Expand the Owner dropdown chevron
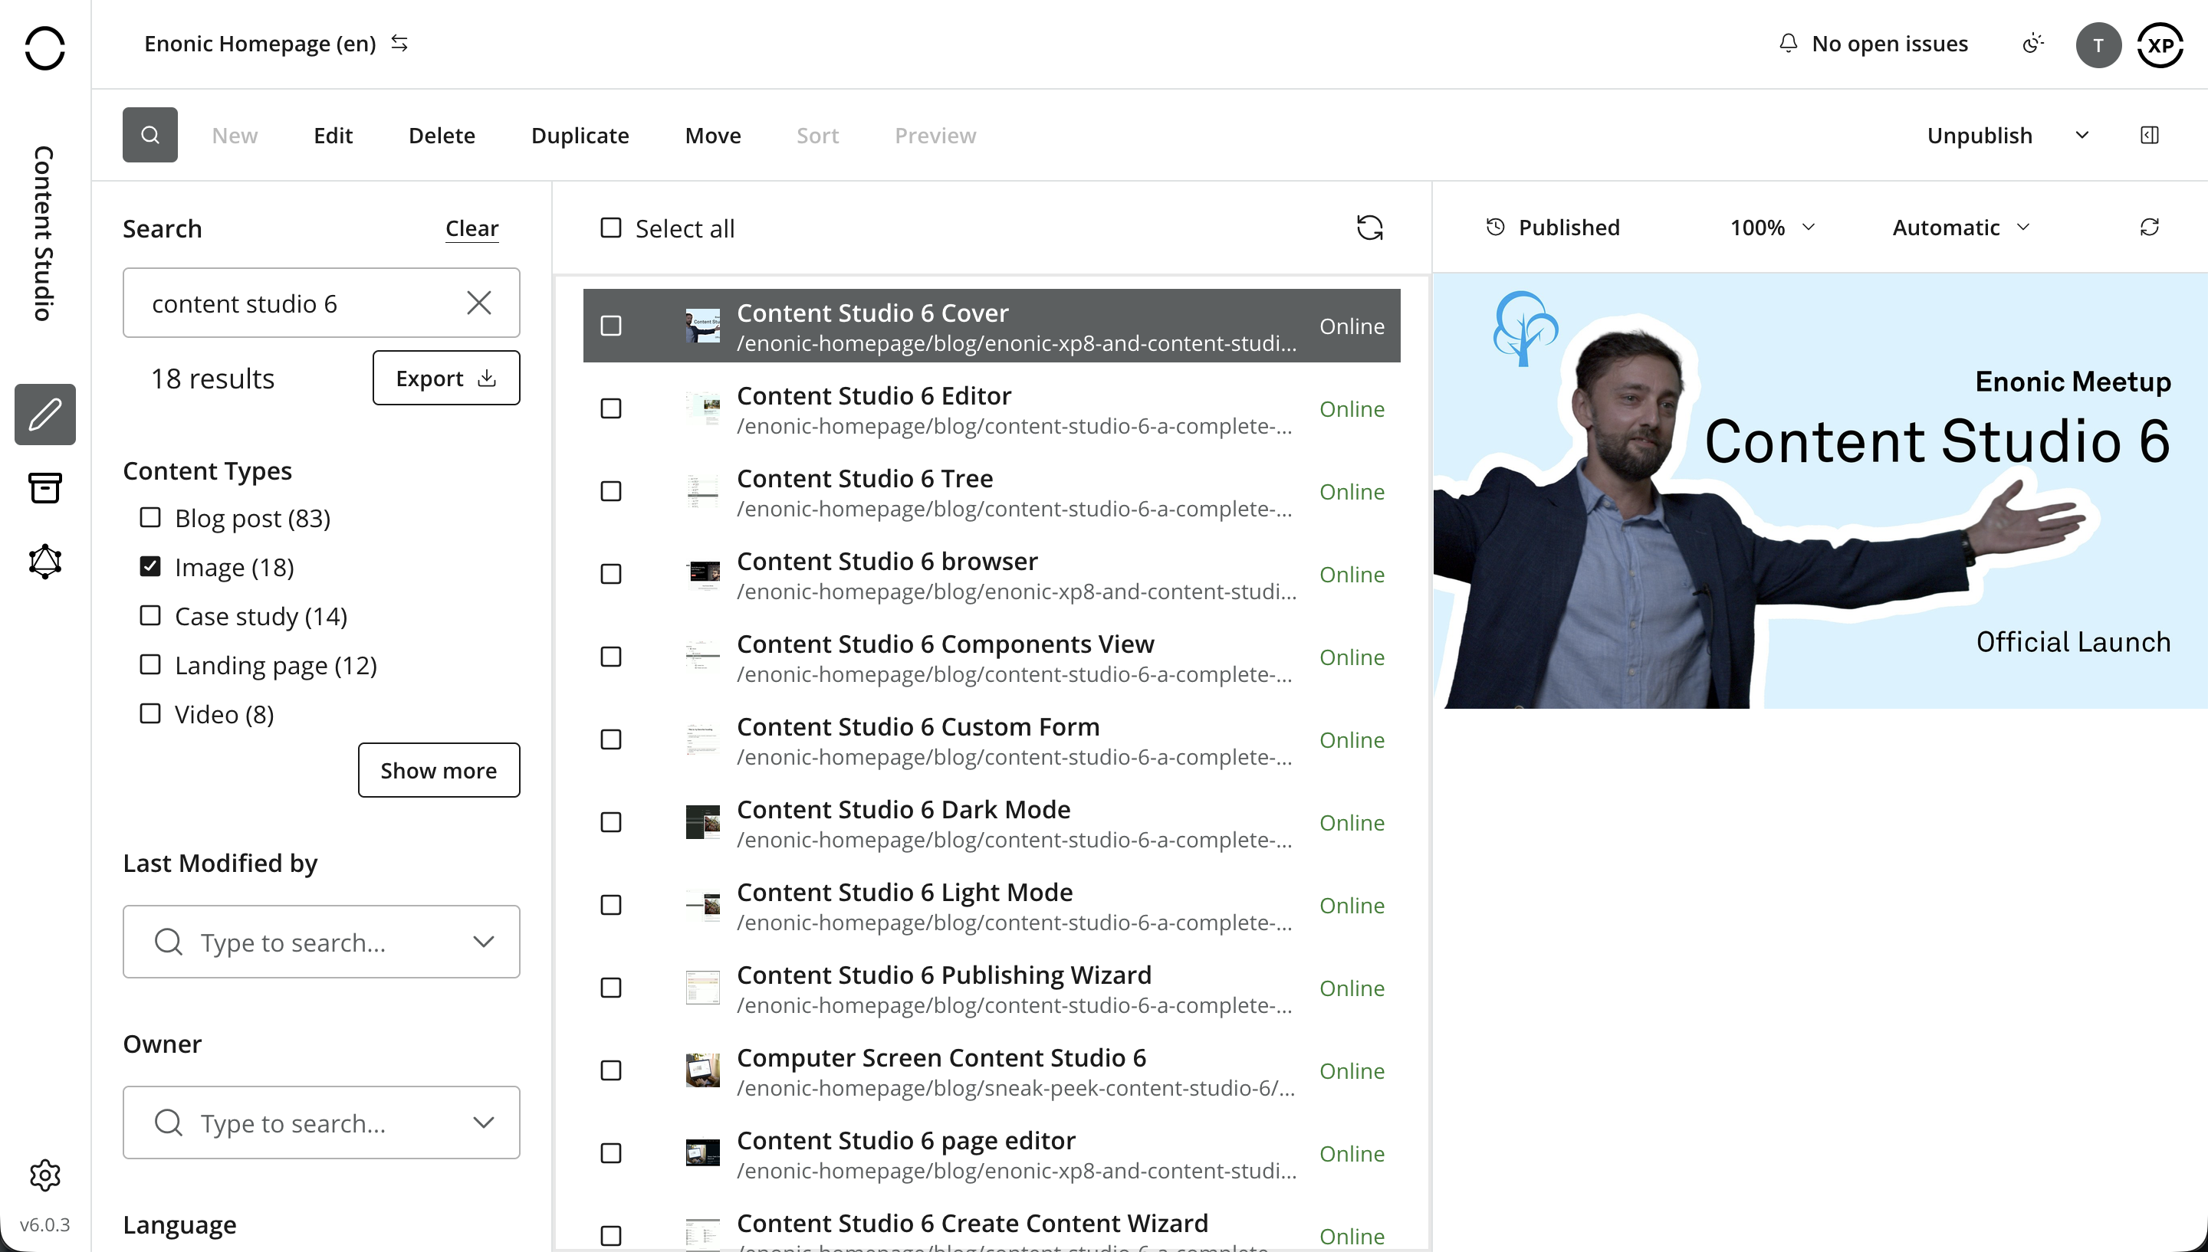This screenshot has height=1252, width=2208. [484, 1123]
